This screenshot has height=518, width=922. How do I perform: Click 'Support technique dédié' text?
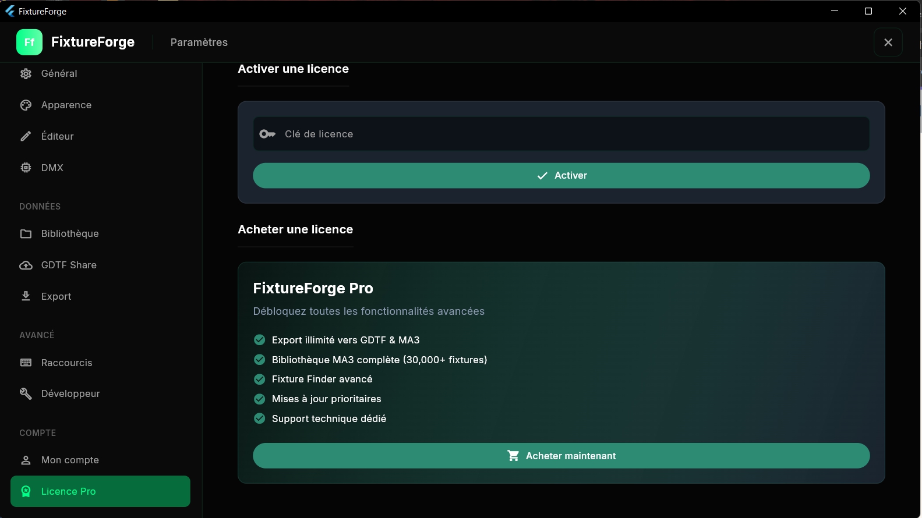point(329,418)
